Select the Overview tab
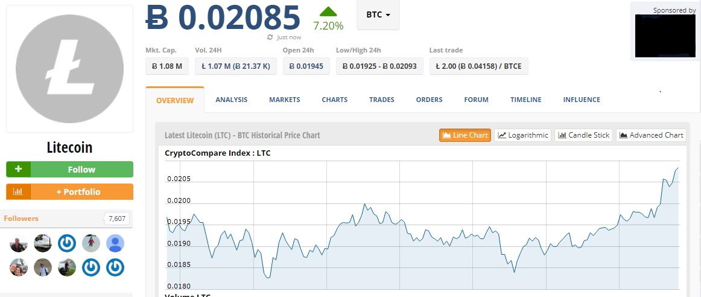The width and height of the screenshot is (701, 297). [x=175, y=100]
